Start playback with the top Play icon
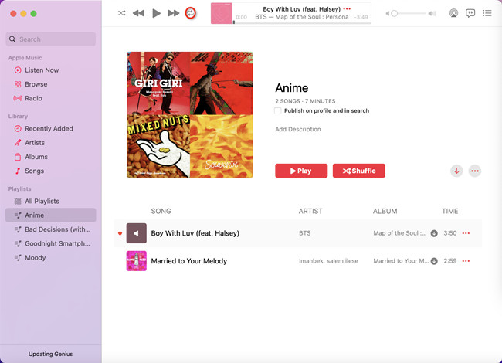This screenshot has width=502, height=363. tap(156, 13)
